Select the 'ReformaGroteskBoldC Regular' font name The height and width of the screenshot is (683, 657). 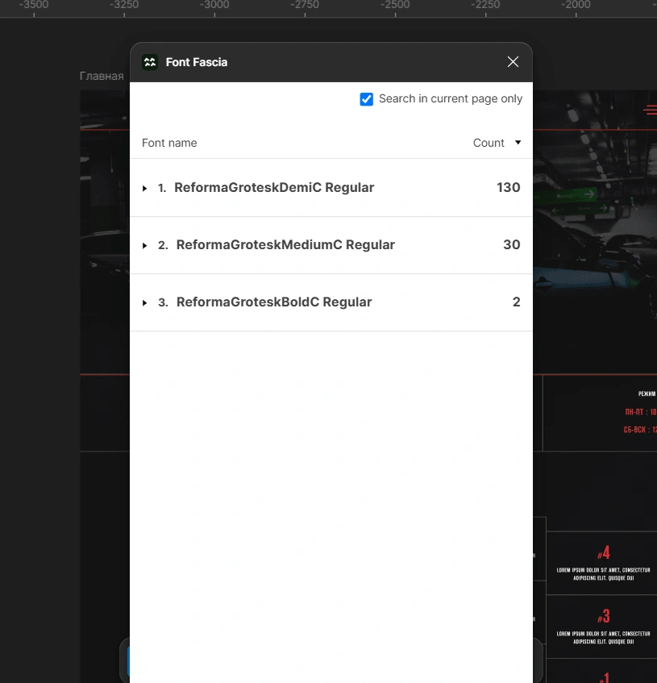click(274, 302)
